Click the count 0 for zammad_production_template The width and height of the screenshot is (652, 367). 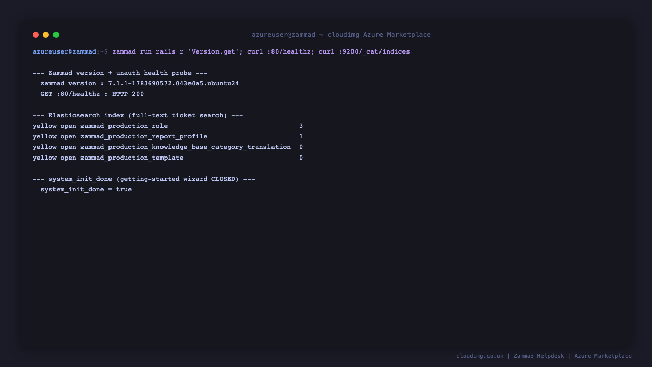point(301,158)
